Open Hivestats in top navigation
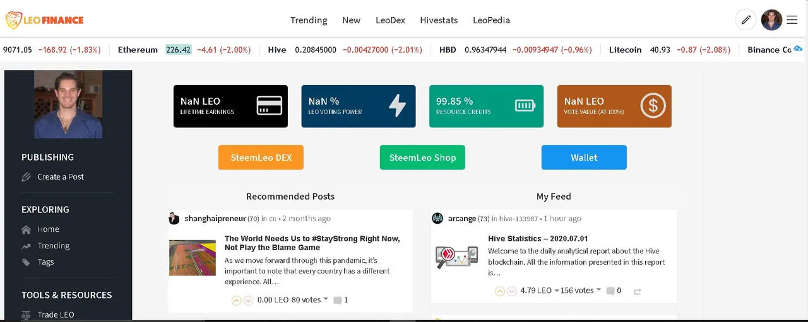Viewport: 808px width, 322px height. [439, 20]
